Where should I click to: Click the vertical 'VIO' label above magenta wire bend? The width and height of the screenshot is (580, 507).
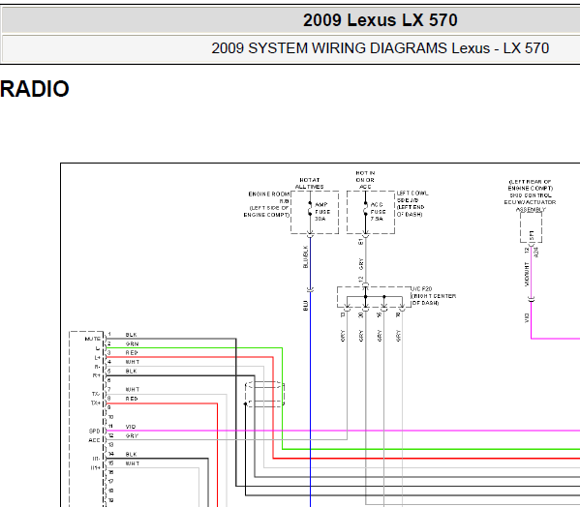(527, 317)
